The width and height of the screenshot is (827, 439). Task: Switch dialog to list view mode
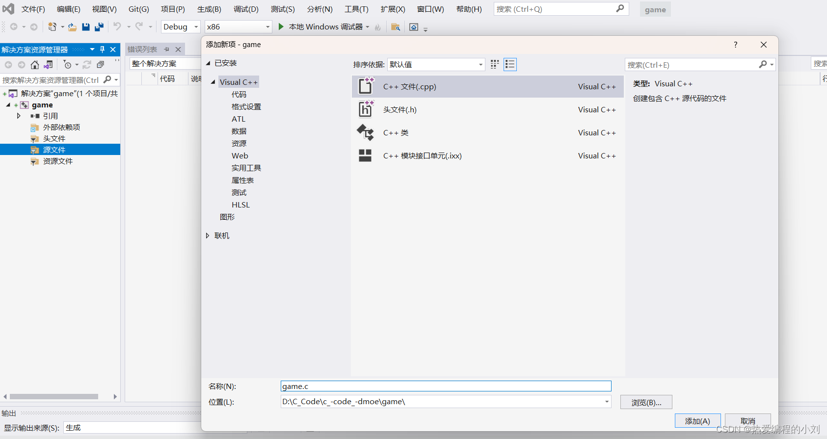click(510, 64)
